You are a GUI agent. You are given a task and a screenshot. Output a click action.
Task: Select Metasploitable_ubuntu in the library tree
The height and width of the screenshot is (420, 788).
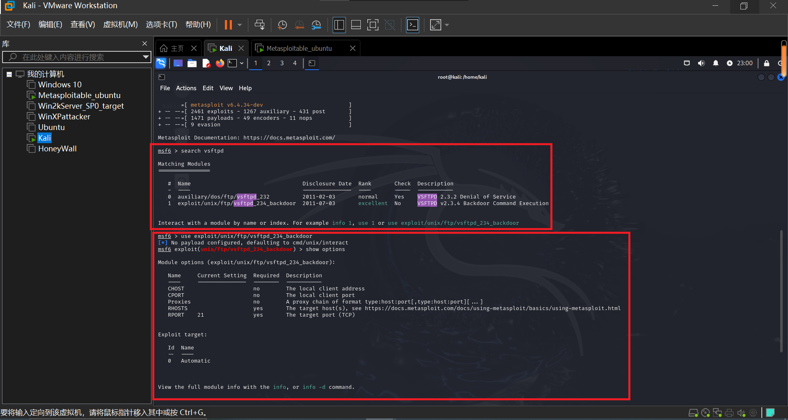(74, 95)
